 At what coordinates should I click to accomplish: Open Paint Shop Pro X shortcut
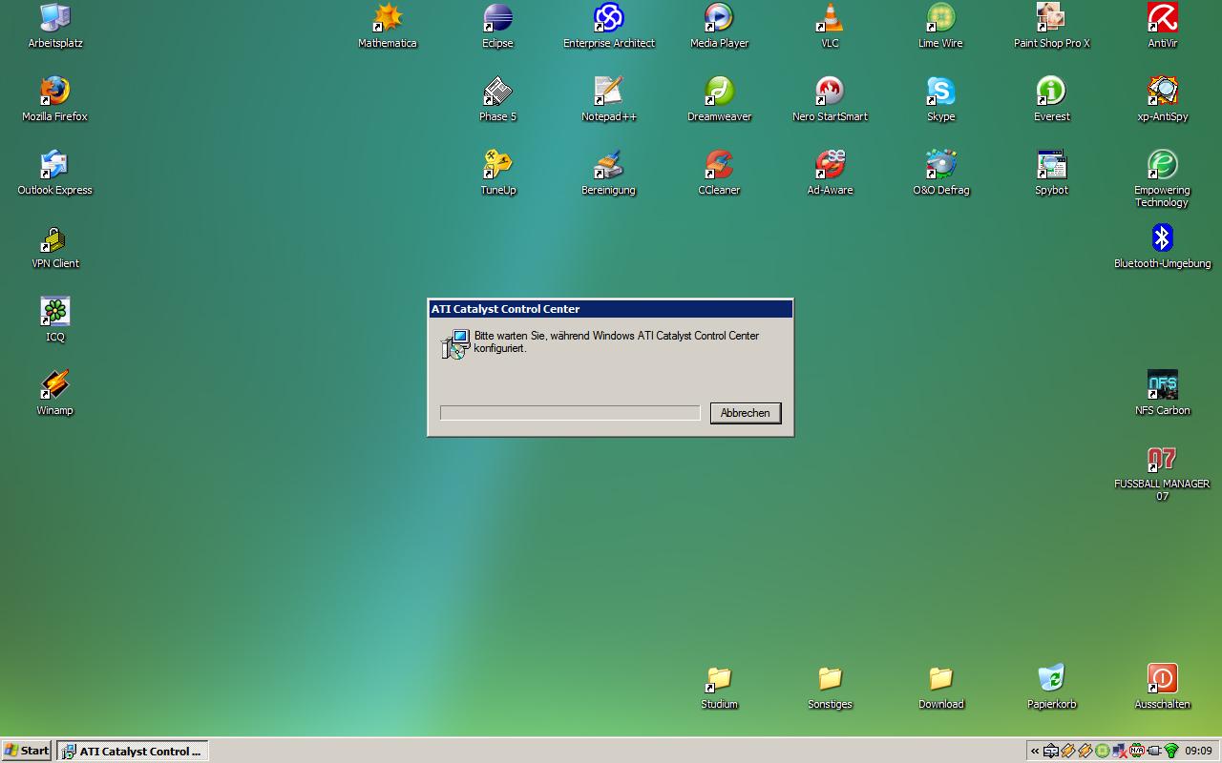(x=1051, y=17)
